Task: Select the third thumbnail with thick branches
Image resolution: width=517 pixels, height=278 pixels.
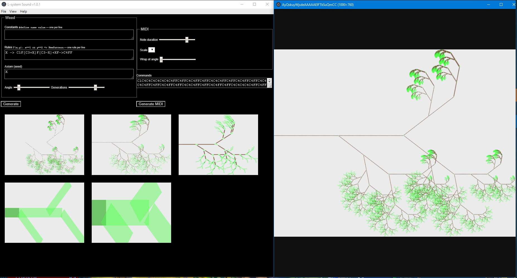Action: tap(218, 145)
